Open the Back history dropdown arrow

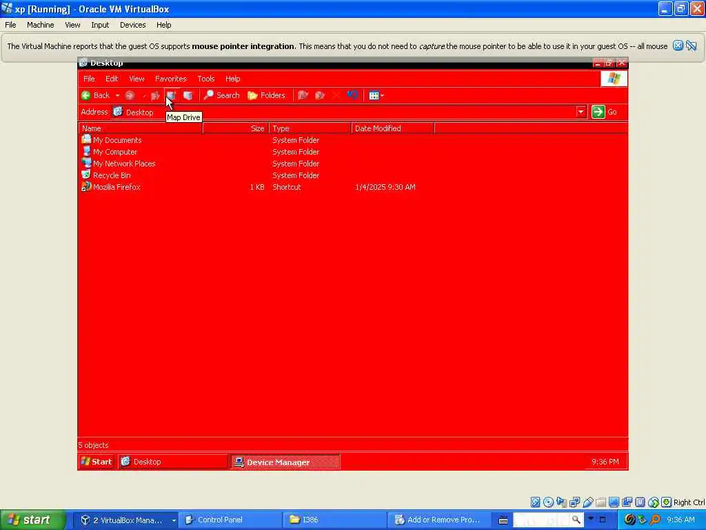[x=117, y=95]
